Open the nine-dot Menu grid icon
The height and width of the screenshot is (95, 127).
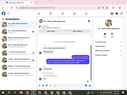[112, 13]
